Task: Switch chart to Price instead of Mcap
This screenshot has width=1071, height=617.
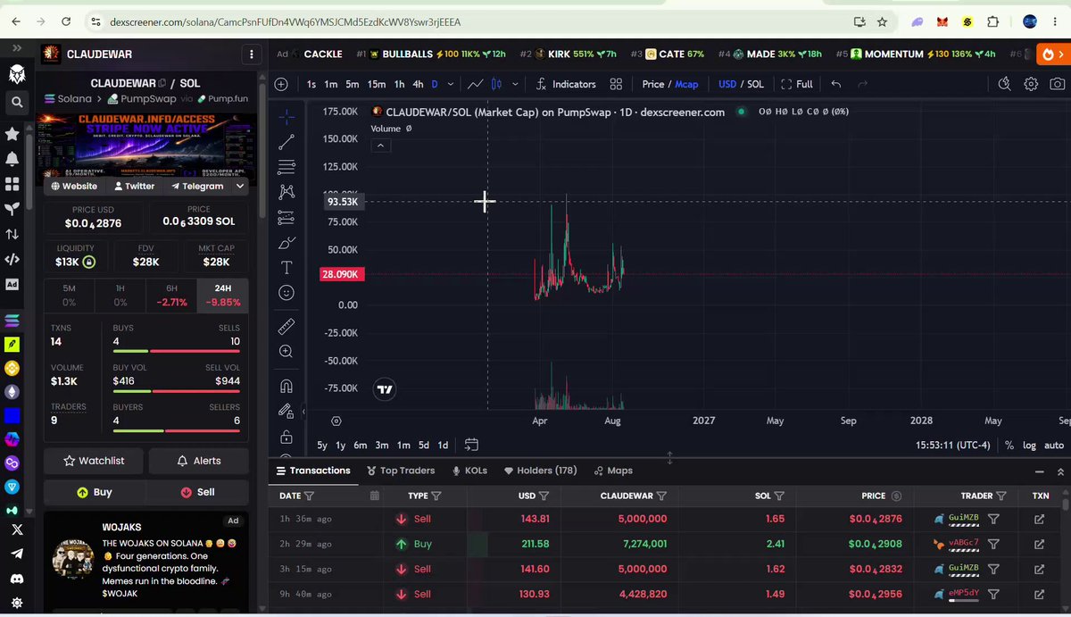Action: pos(652,84)
